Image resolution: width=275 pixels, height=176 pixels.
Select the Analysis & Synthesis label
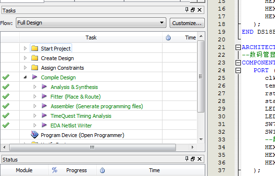[x=74, y=87]
